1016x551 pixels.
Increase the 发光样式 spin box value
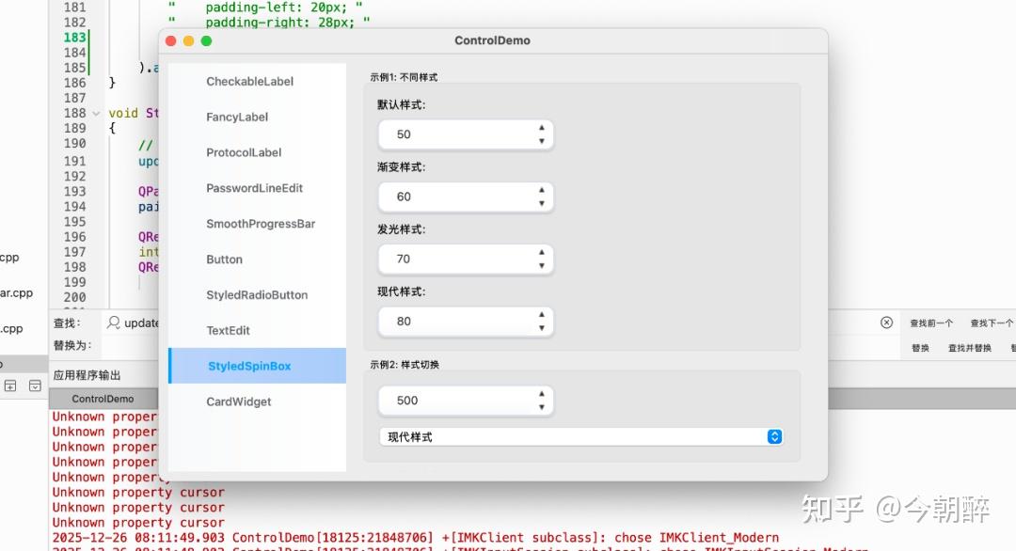coord(542,253)
